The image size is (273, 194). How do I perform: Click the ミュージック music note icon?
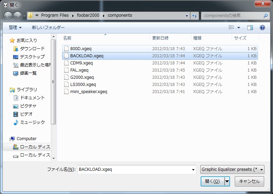pos(16,122)
